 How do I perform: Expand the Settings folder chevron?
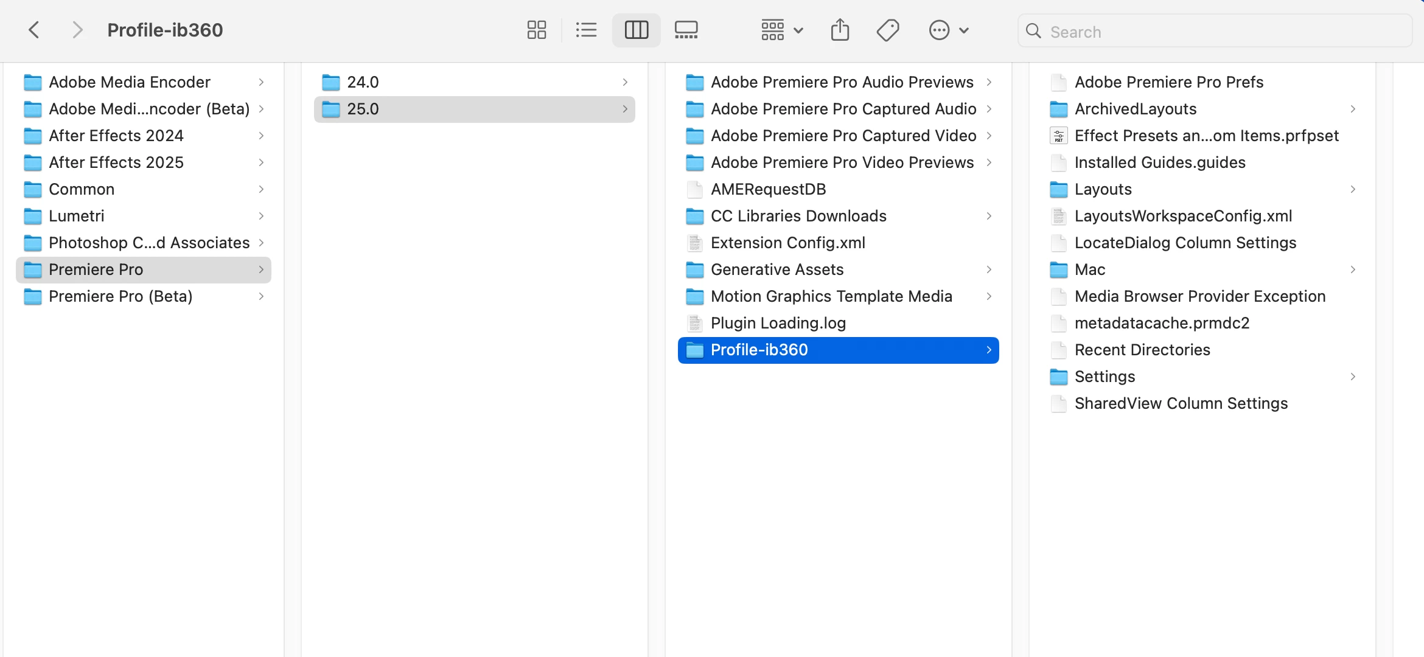1352,377
